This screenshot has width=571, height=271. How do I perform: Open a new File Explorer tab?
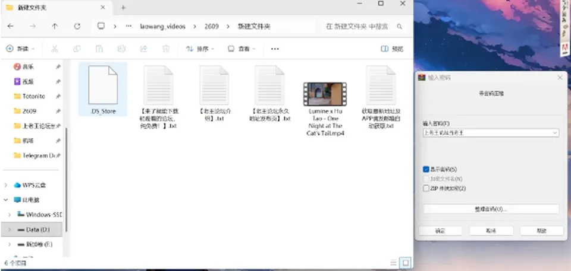(x=123, y=7)
